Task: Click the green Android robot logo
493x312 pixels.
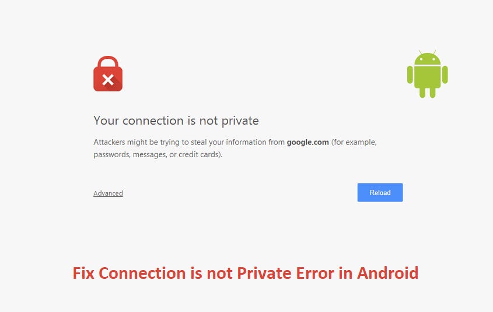Action: [427, 74]
